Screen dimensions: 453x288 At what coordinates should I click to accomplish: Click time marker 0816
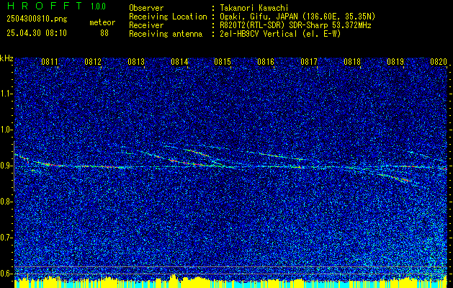click(266, 61)
